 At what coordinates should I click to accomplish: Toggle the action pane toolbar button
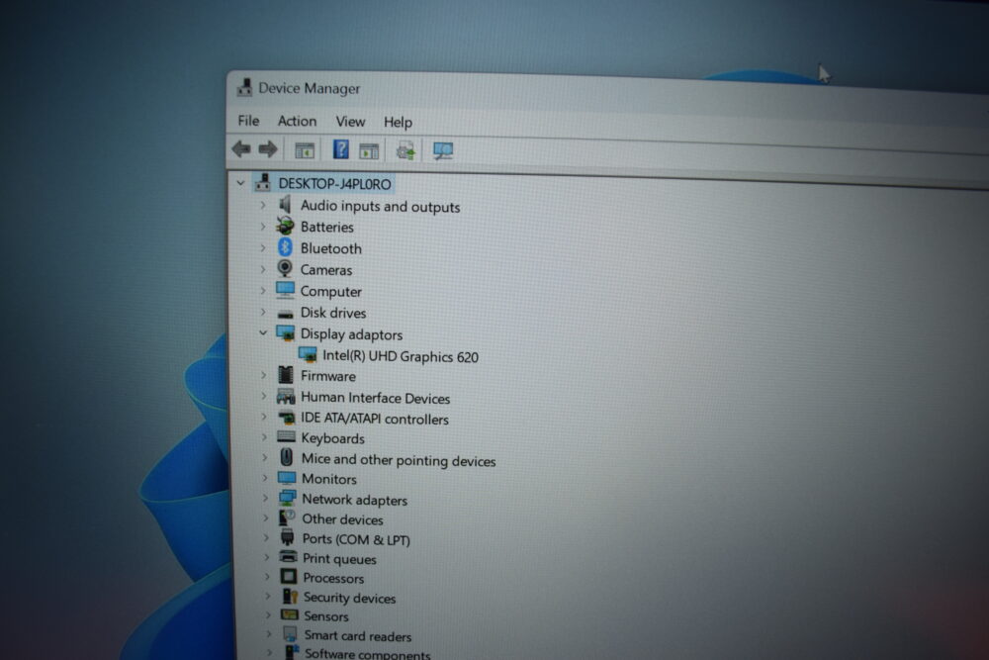click(x=369, y=150)
